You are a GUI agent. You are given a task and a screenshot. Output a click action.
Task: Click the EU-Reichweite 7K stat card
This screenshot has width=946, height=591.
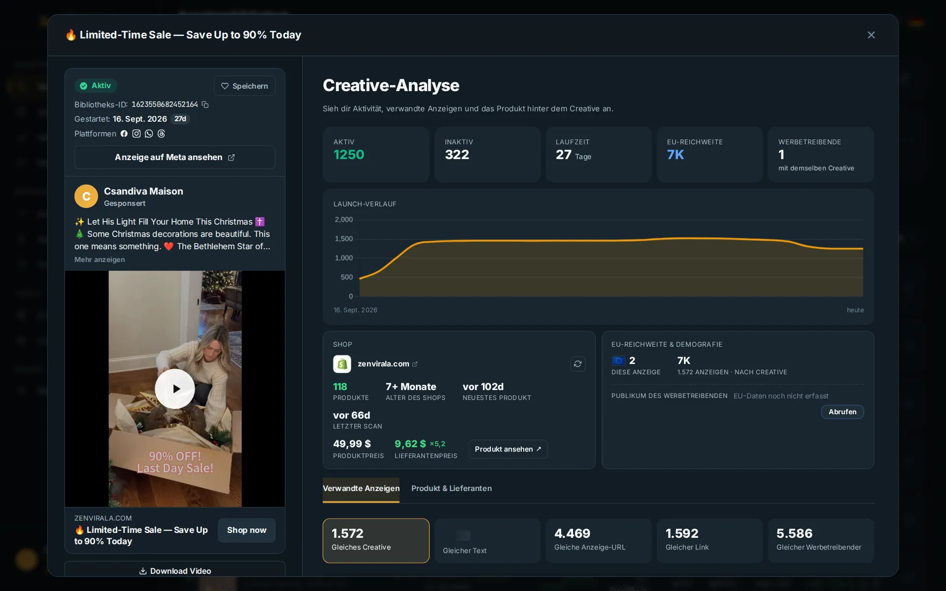709,155
